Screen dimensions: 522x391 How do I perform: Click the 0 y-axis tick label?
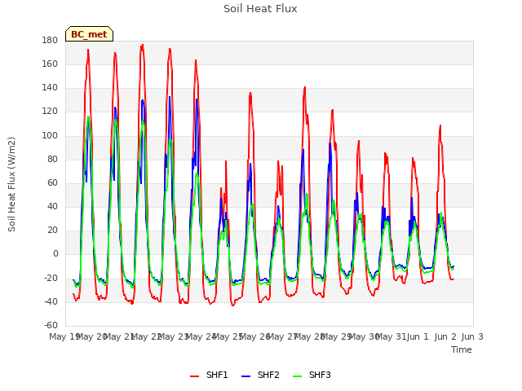pos(55,254)
